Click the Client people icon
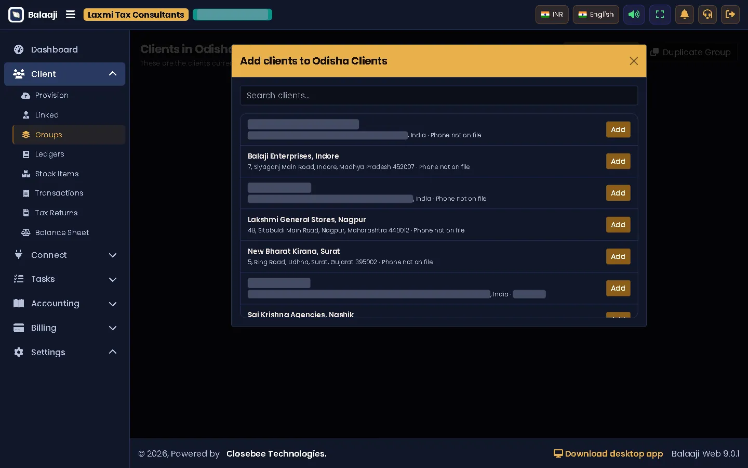 19,74
